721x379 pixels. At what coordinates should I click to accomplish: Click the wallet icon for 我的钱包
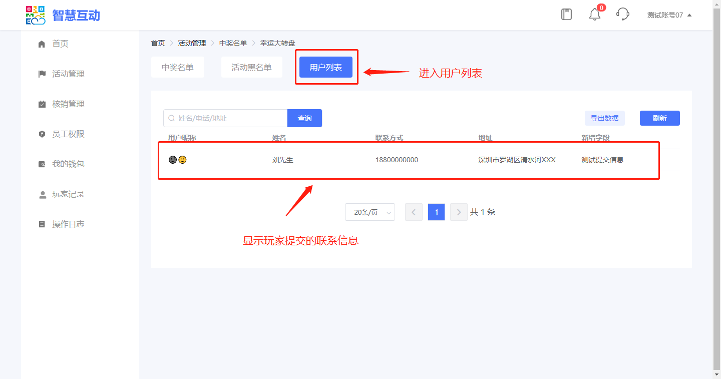point(42,164)
